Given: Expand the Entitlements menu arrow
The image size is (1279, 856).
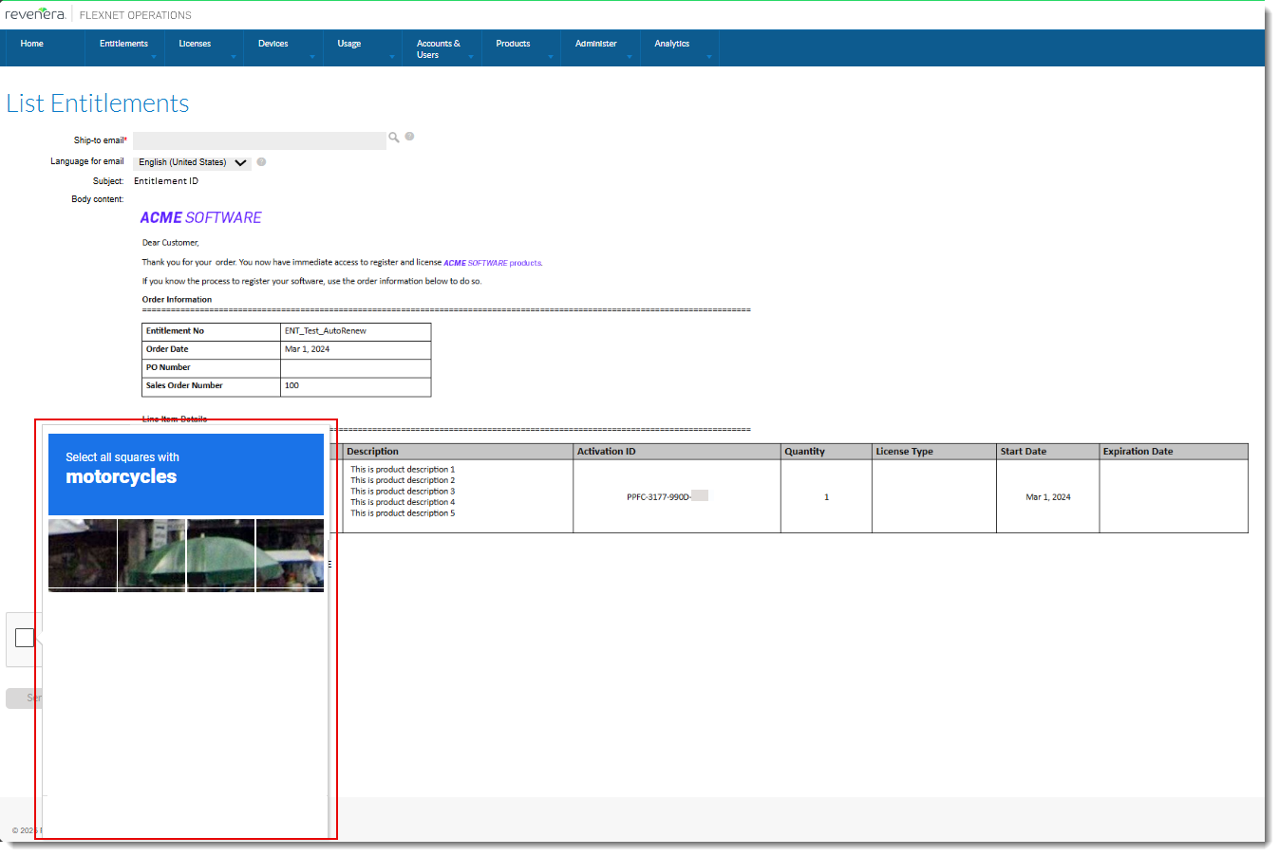Looking at the screenshot, I should click(154, 57).
